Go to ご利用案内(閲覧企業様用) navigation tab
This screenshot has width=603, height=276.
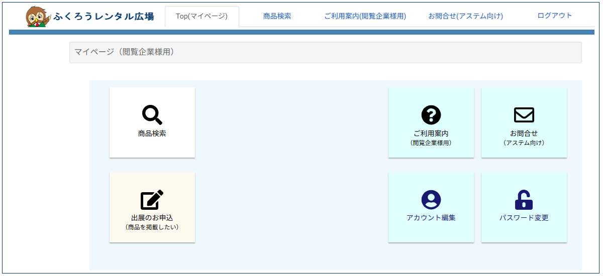point(365,16)
